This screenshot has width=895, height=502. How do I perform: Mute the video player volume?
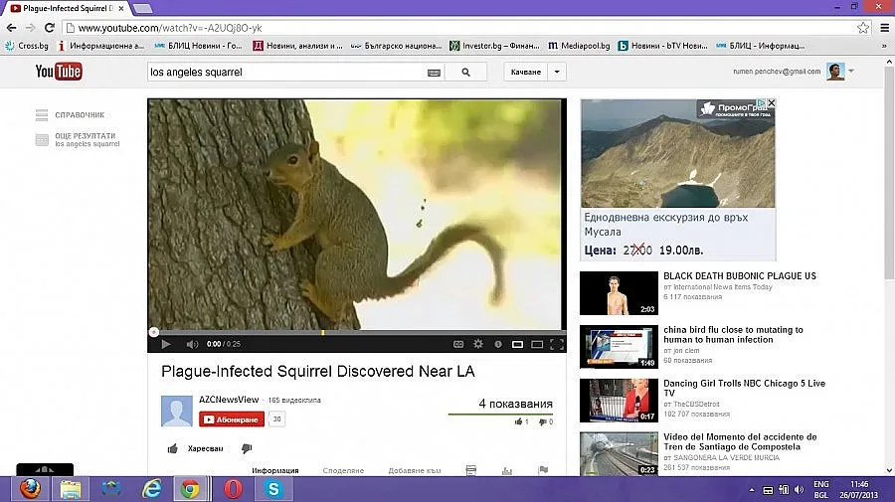pos(192,344)
